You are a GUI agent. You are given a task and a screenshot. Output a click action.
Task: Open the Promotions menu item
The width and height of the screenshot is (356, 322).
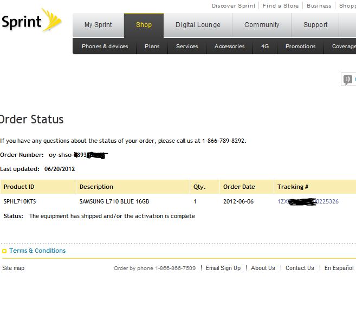300,47
